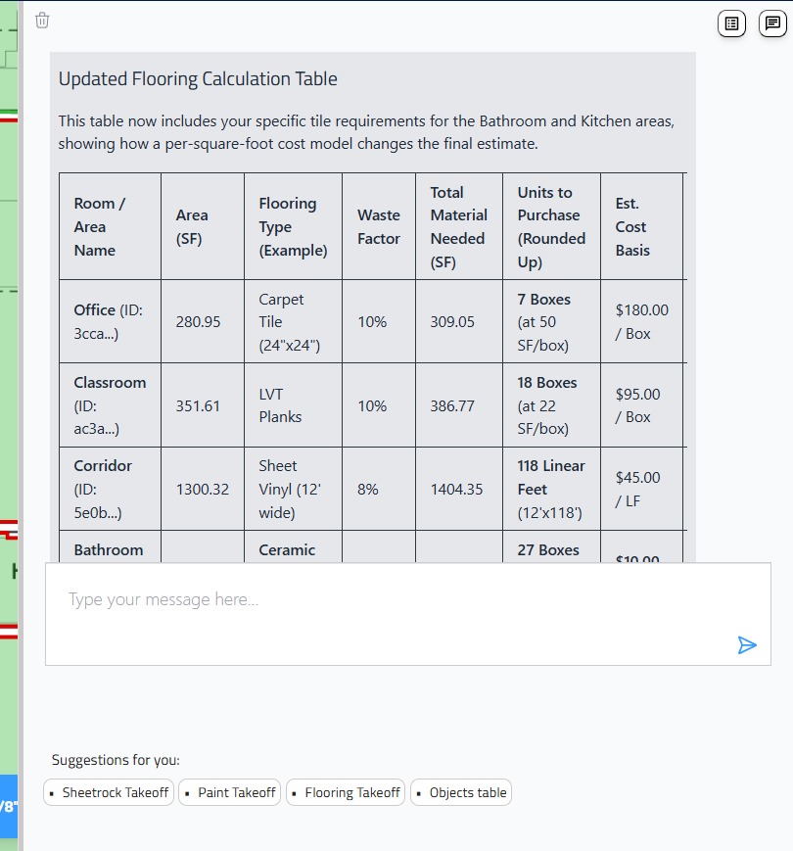This screenshot has height=851, width=793.
Task: Open the chat messages icon at top right
Action: tap(772, 24)
